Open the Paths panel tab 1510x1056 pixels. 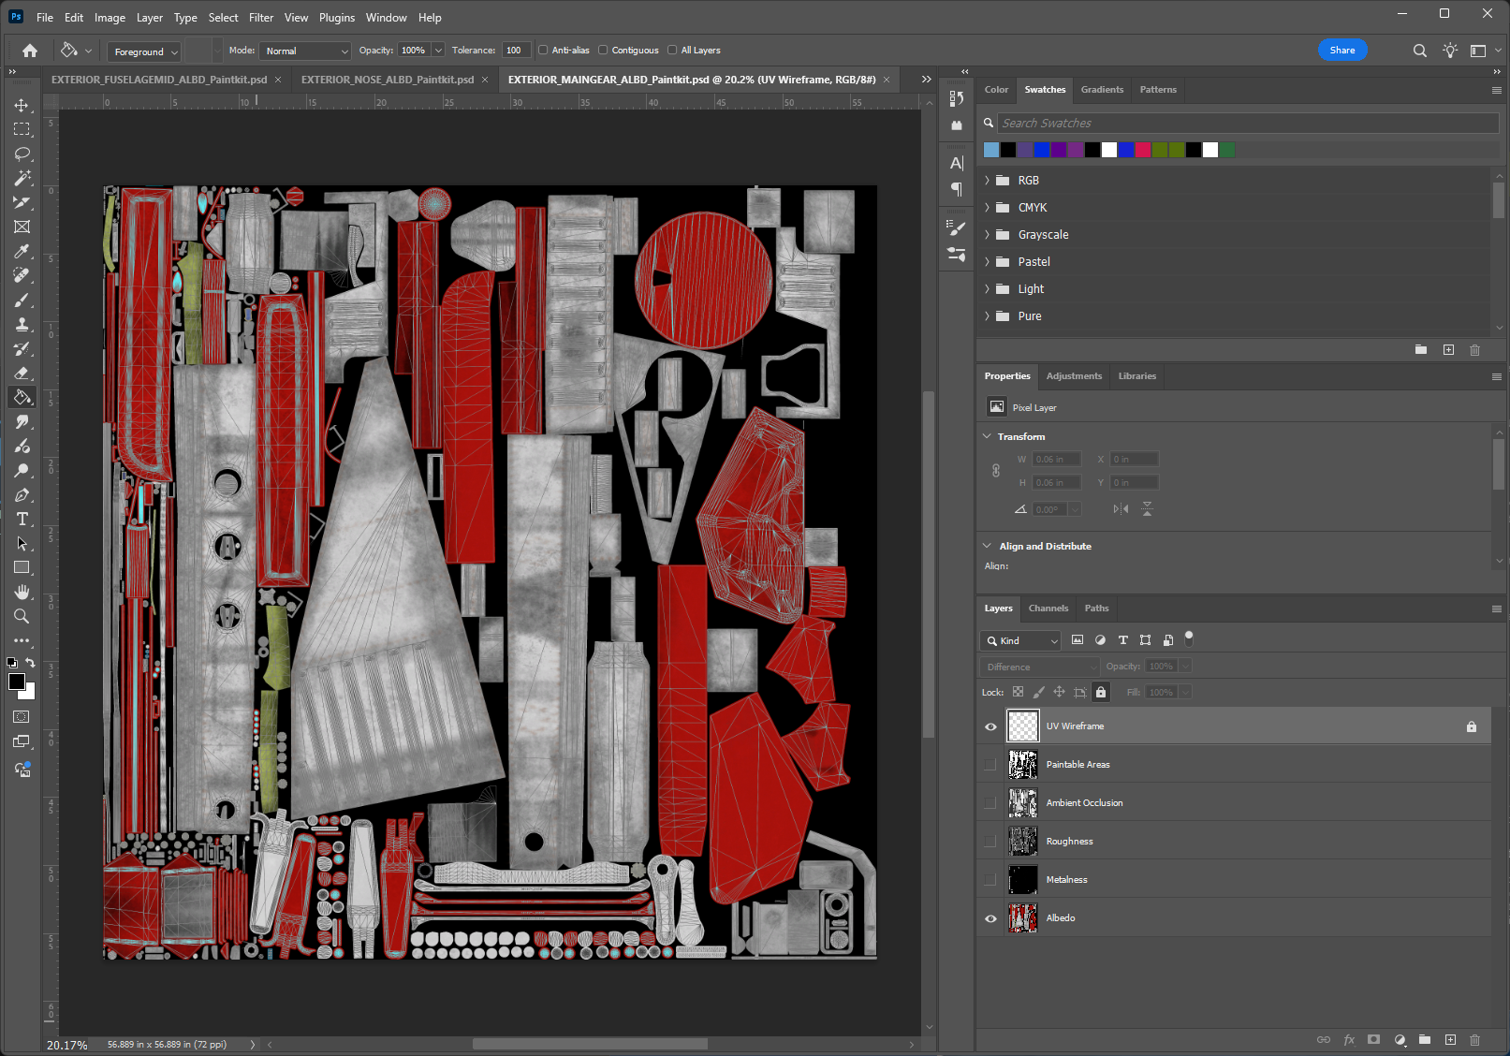[1096, 609]
